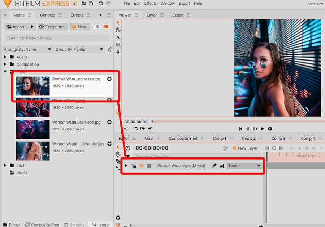Image resolution: width=325 pixels, height=227 pixels.
Task: Select the Woman Wearing Neon thumbnail
Action: (x=32, y=129)
